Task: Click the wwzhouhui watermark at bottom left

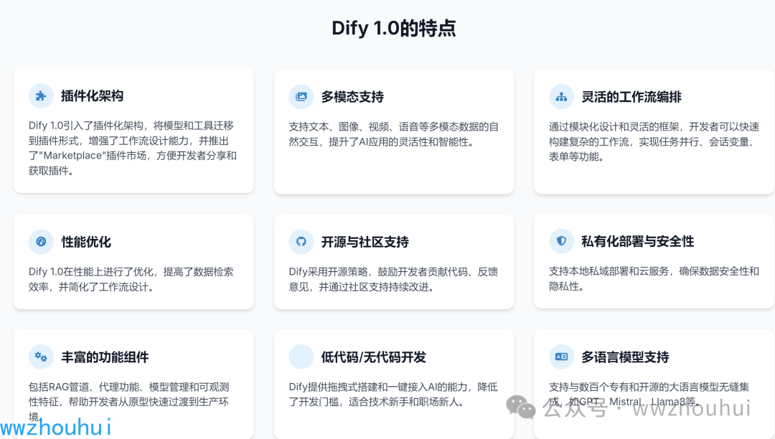Action: pos(56,428)
